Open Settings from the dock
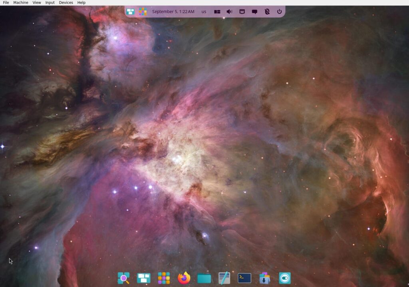 coord(285,278)
